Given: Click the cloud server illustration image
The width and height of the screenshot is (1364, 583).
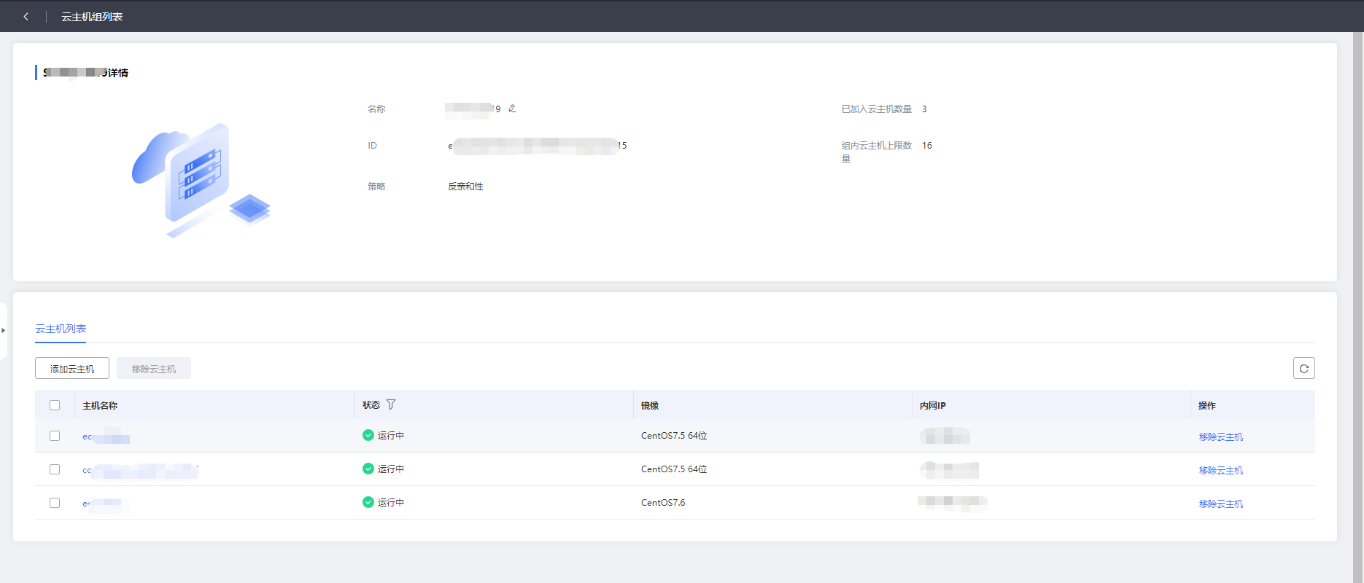Looking at the screenshot, I should point(201,180).
